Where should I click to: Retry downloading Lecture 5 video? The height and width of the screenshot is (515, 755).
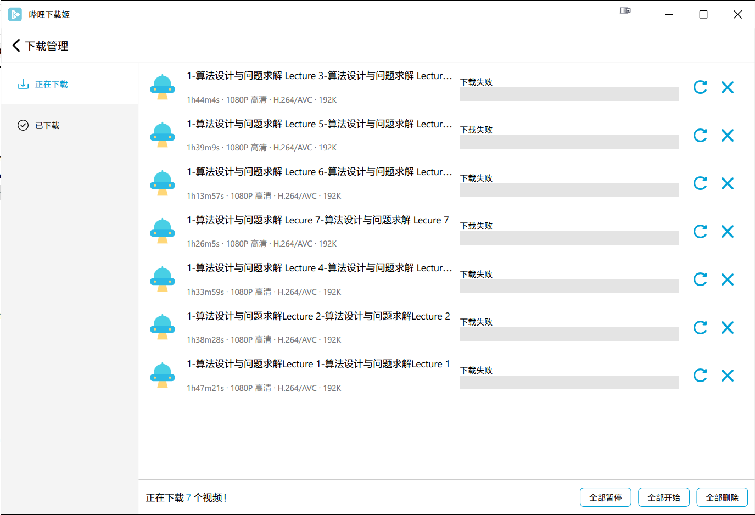coord(700,135)
